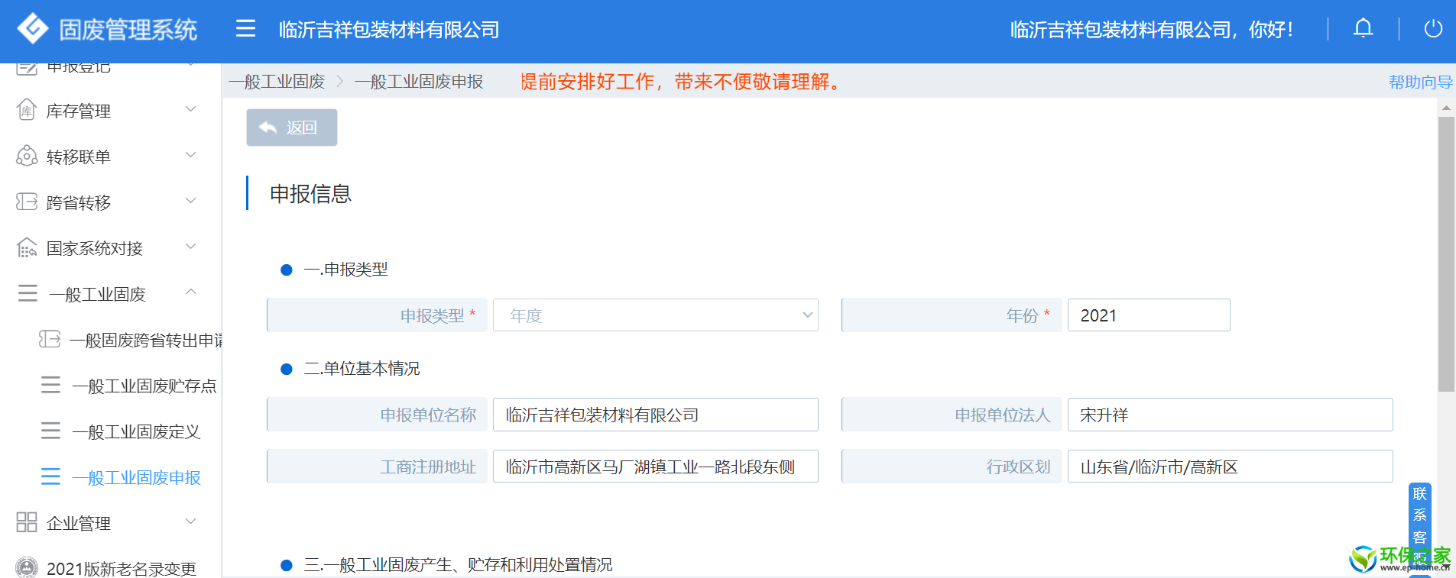Click the 企业管理 grid icon
1456x578 pixels.
pyautogui.click(x=27, y=523)
